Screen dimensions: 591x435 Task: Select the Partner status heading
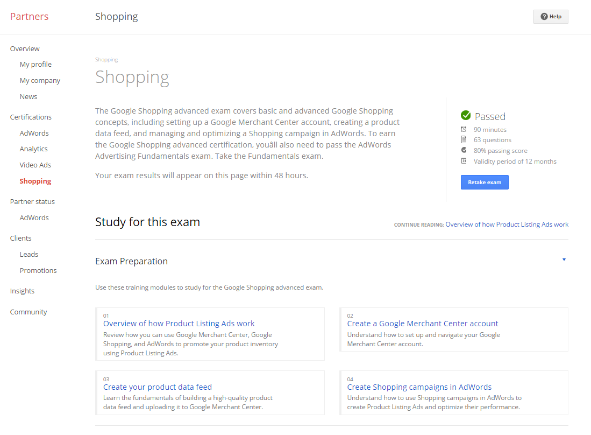tap(32, 201)
